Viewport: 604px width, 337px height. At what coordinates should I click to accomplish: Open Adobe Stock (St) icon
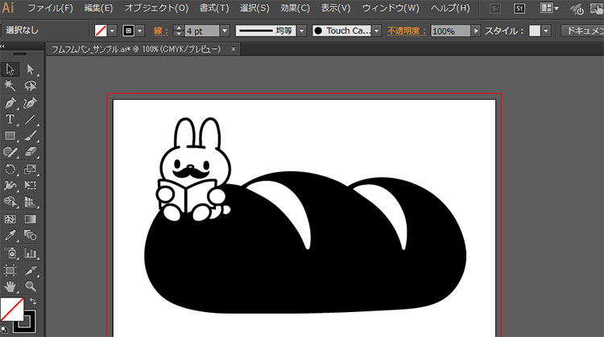click(519, 8)
